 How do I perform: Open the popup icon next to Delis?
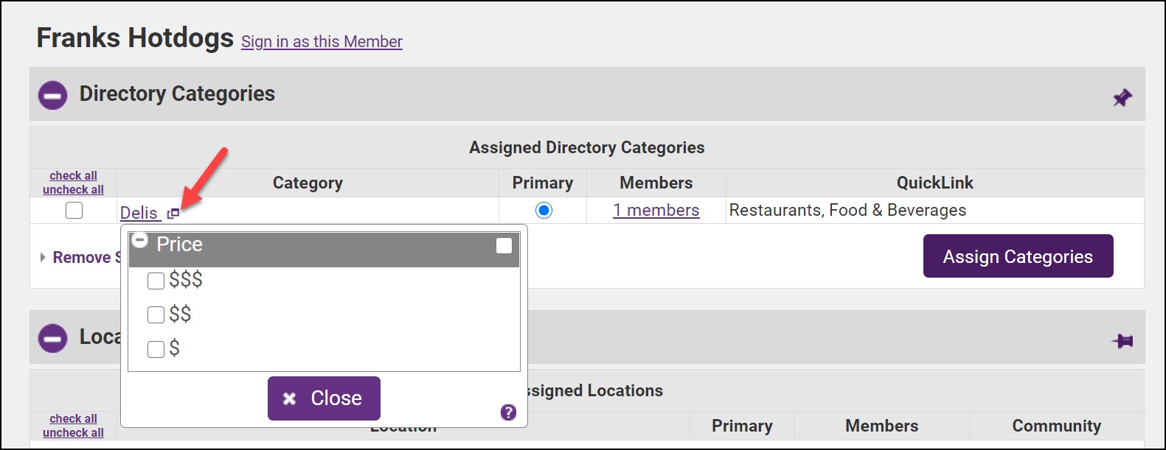click(173, 214)
